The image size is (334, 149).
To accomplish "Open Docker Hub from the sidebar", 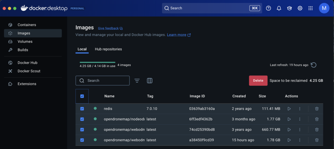I will coord(33,63).
